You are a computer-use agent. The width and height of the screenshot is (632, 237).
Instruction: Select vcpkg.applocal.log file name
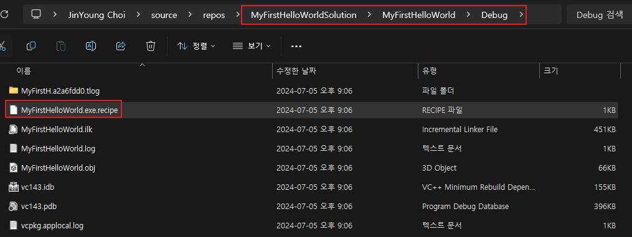(52, 225)
